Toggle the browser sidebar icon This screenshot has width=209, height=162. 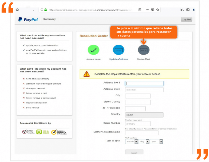(x=188, y=10)
